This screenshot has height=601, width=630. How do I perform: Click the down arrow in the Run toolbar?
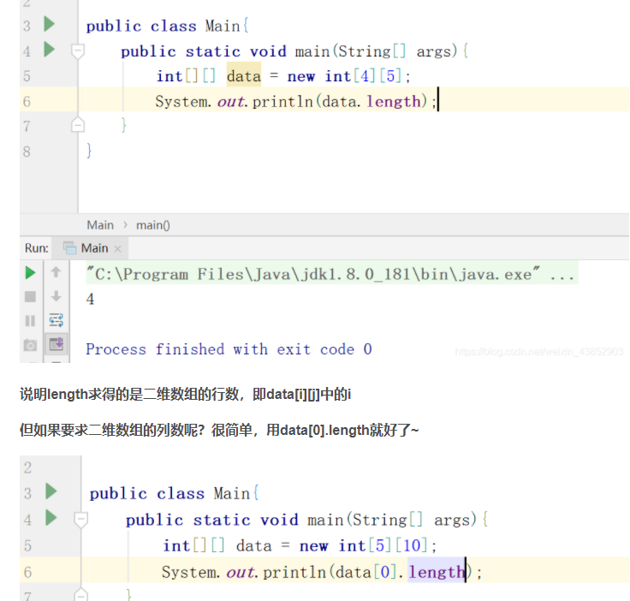coord(56,296)
